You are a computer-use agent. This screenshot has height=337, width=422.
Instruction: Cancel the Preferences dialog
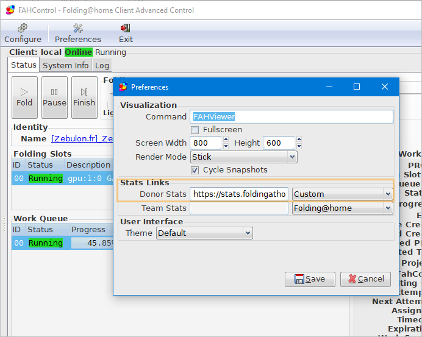coord(365,279)
